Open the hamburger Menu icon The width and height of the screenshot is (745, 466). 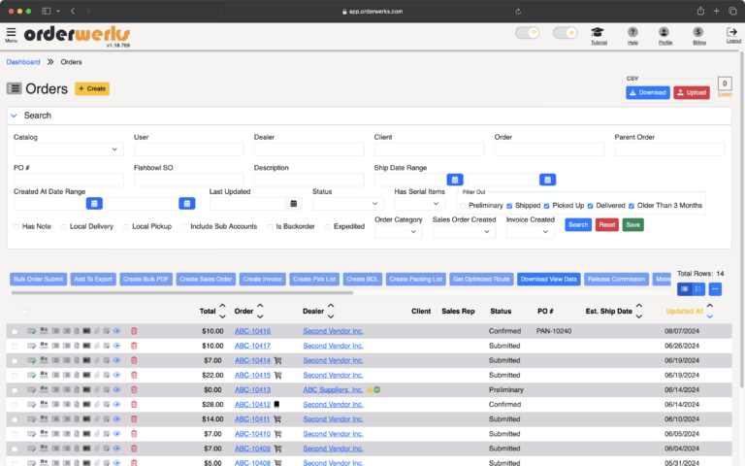tap(11, 32)
